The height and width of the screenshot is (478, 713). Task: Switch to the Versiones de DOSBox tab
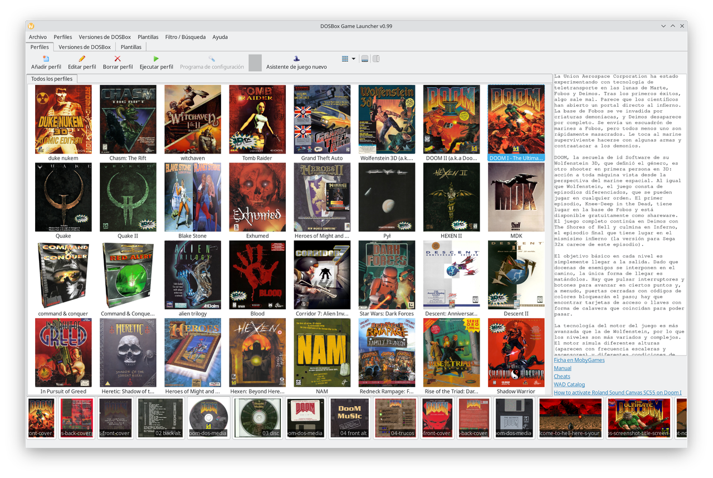[x=85, y=47]
